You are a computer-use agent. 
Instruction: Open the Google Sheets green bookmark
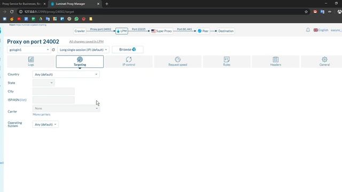(x=33, y=19)
